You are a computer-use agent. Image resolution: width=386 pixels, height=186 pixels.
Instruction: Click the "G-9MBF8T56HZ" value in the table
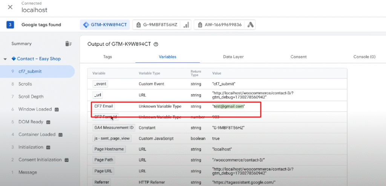click(228, 128)
